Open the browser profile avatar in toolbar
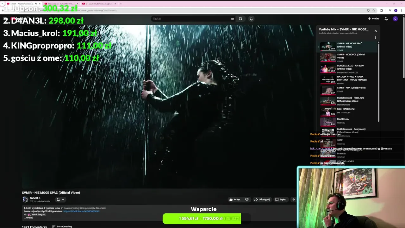This screenshot has width=405, height=228. 396,10
